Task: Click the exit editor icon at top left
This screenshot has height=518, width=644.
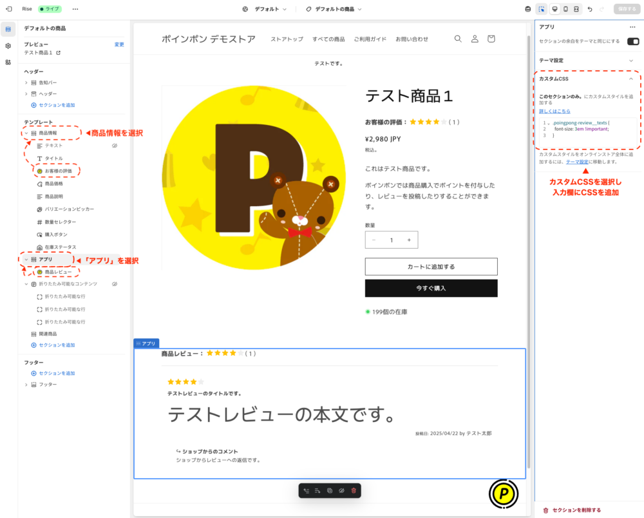Action: point(8,8)
